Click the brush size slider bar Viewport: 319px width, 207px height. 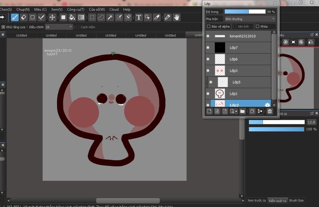pos(277,122)
